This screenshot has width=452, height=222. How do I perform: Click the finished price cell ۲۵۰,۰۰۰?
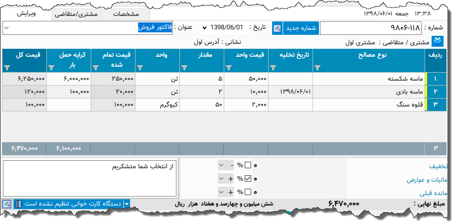pos(113,79)
